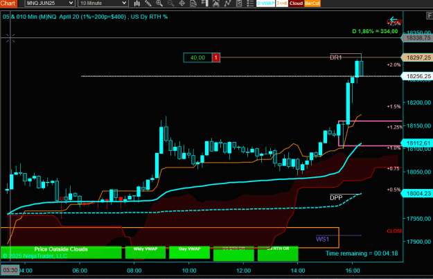Switch to the Chart tab
The image size is (433, 279).
click(8, 3)
